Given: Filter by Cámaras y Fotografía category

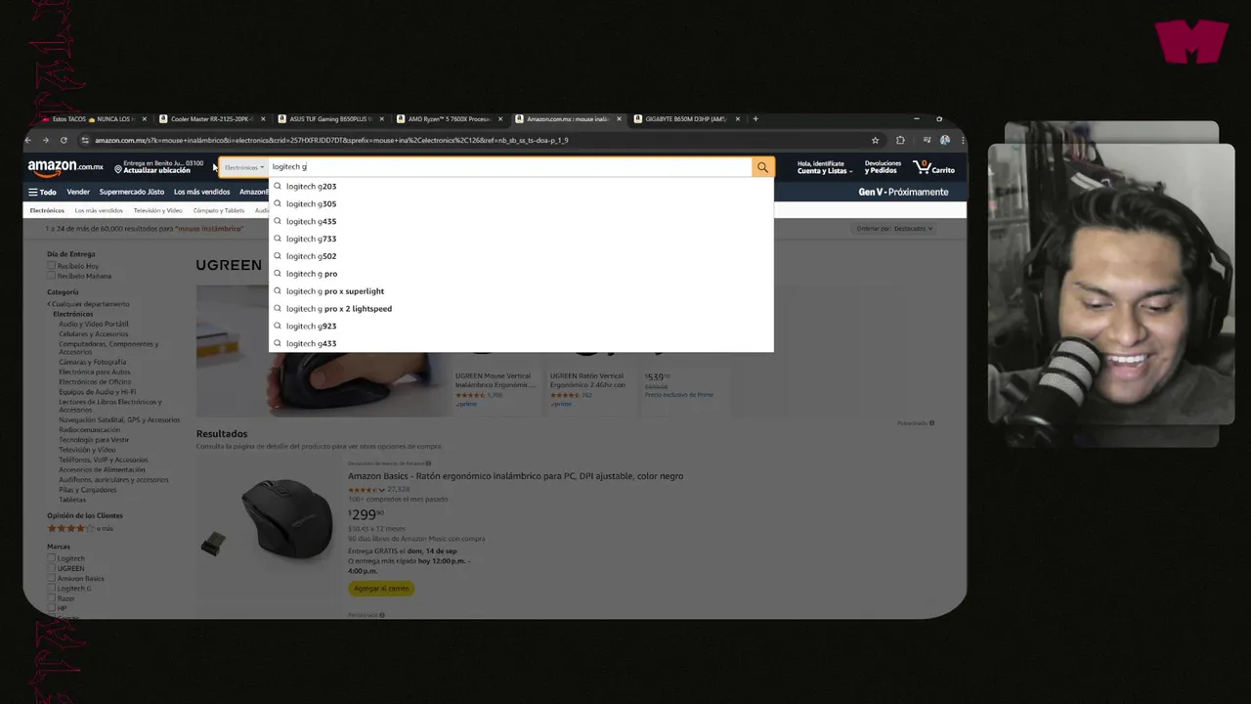Looking at the screenshot, I should click(x=93, y=362).
